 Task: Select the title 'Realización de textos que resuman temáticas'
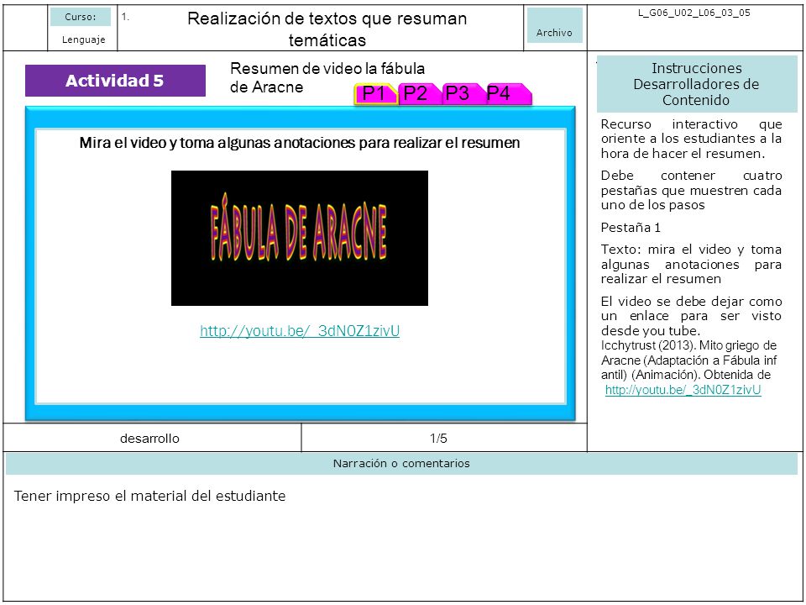(x=327, y=29)
